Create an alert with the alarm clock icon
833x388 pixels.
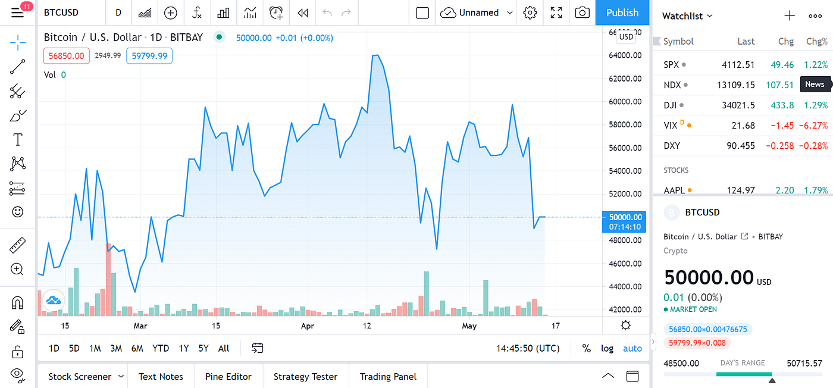276,12
